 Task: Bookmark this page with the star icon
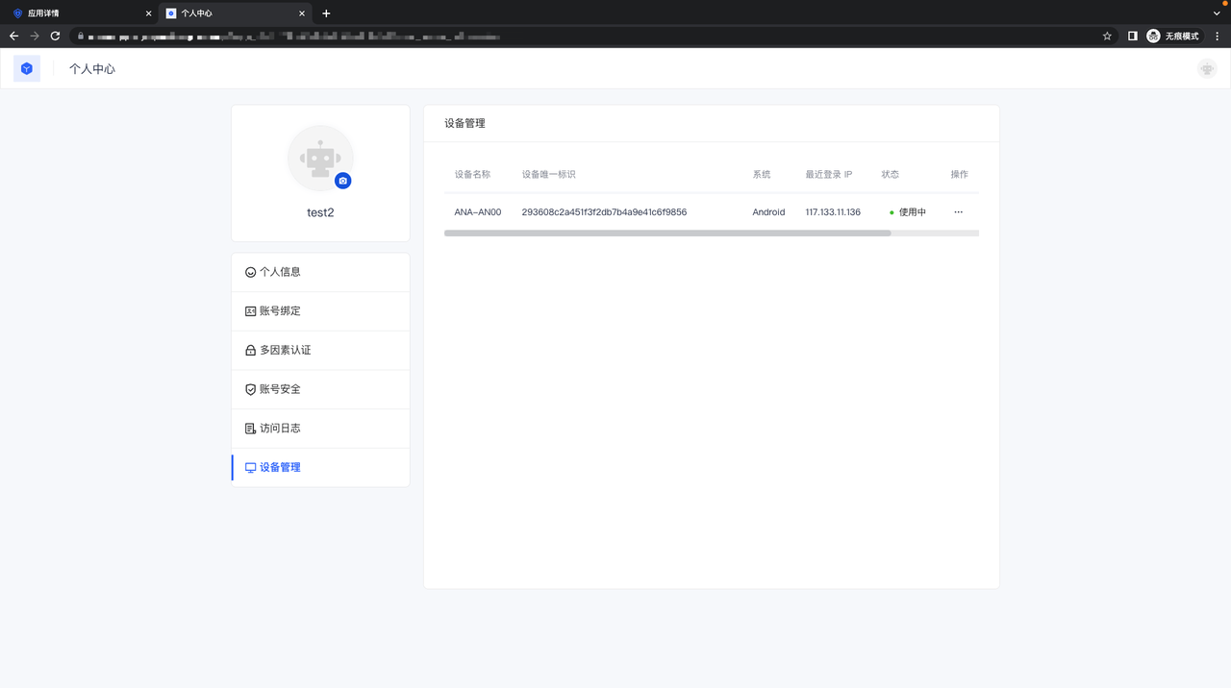(x=1107, y=36)
